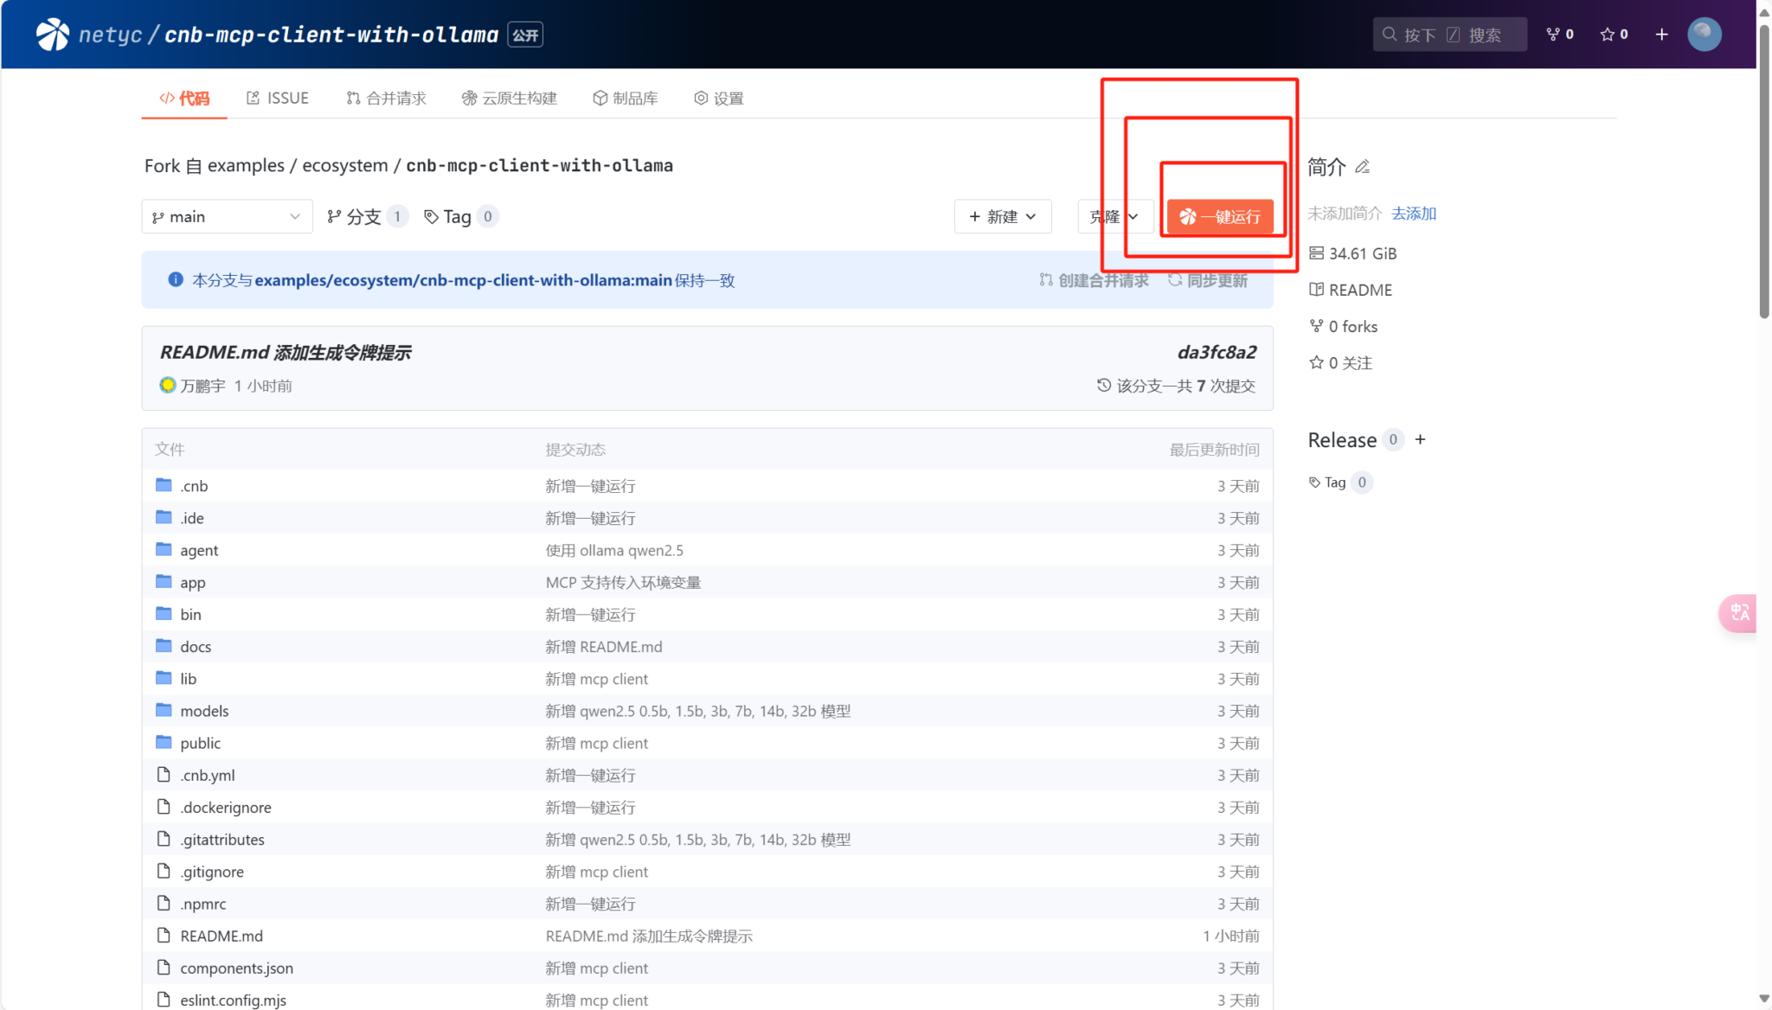Click the vertical page scrollbar
Viewport: 1772px width, 1010px height.
[1764, 173]
